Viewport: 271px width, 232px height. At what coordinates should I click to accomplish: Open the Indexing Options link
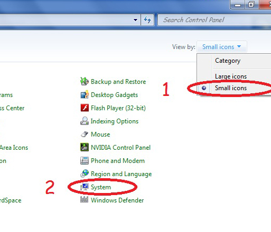[115, 121]
